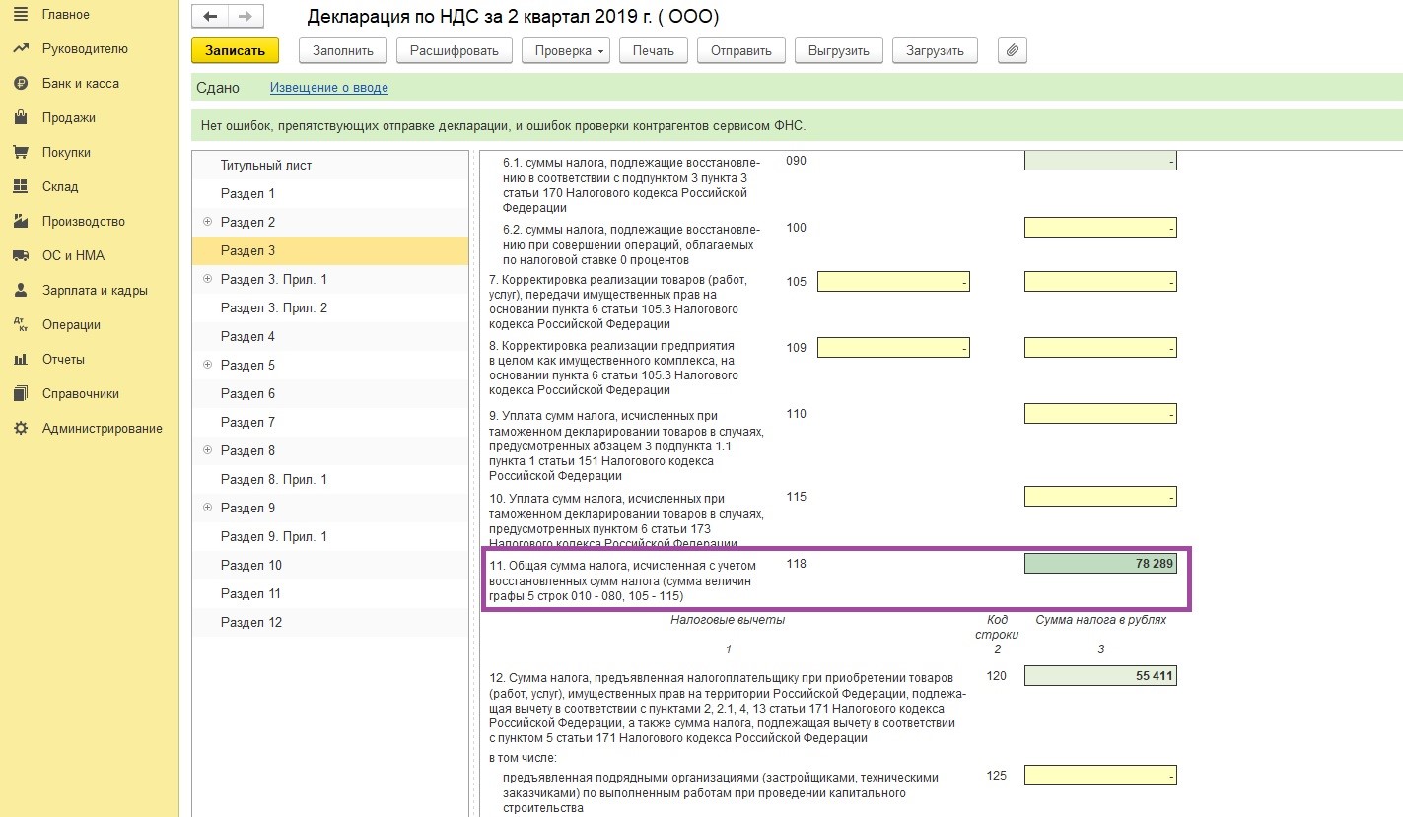Select Раздел 3. Прил. 2 item
This screenshot has height=817, width=1403.
point(330,307)
